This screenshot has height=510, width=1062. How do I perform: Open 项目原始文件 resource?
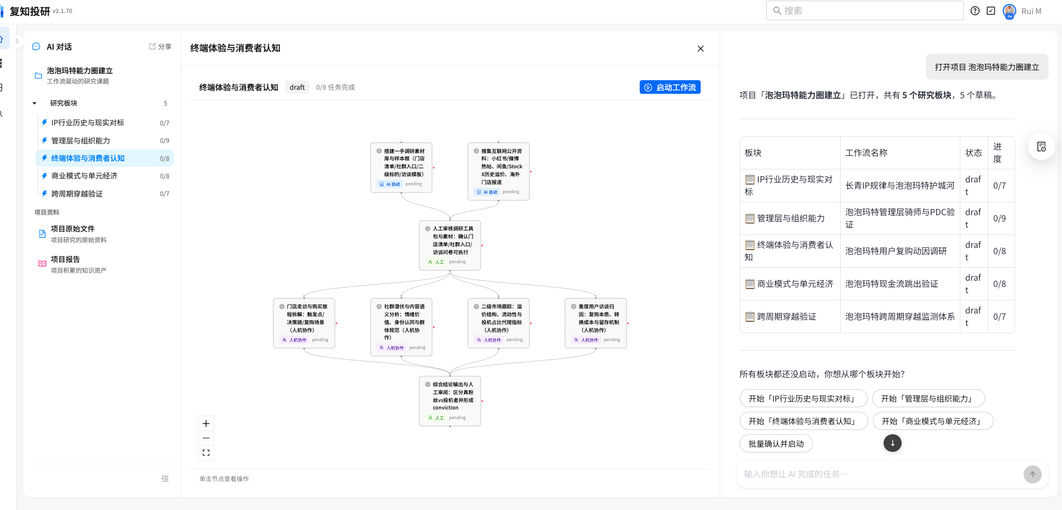coord(102,234)
